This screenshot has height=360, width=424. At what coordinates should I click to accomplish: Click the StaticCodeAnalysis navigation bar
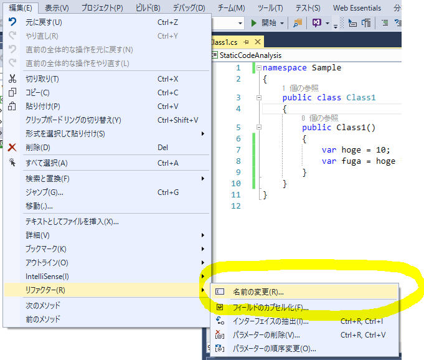[306, 55]
